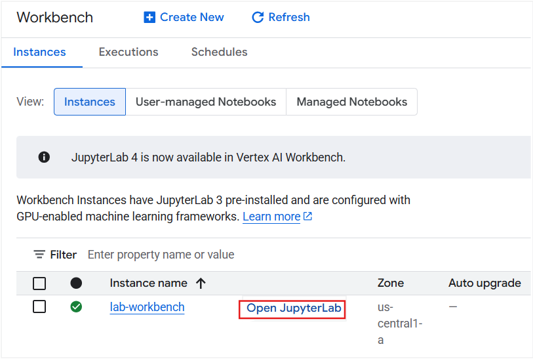Select the Managed Notebooks view
The height and width of the screenshot is (359, 533).
[352, 102]
